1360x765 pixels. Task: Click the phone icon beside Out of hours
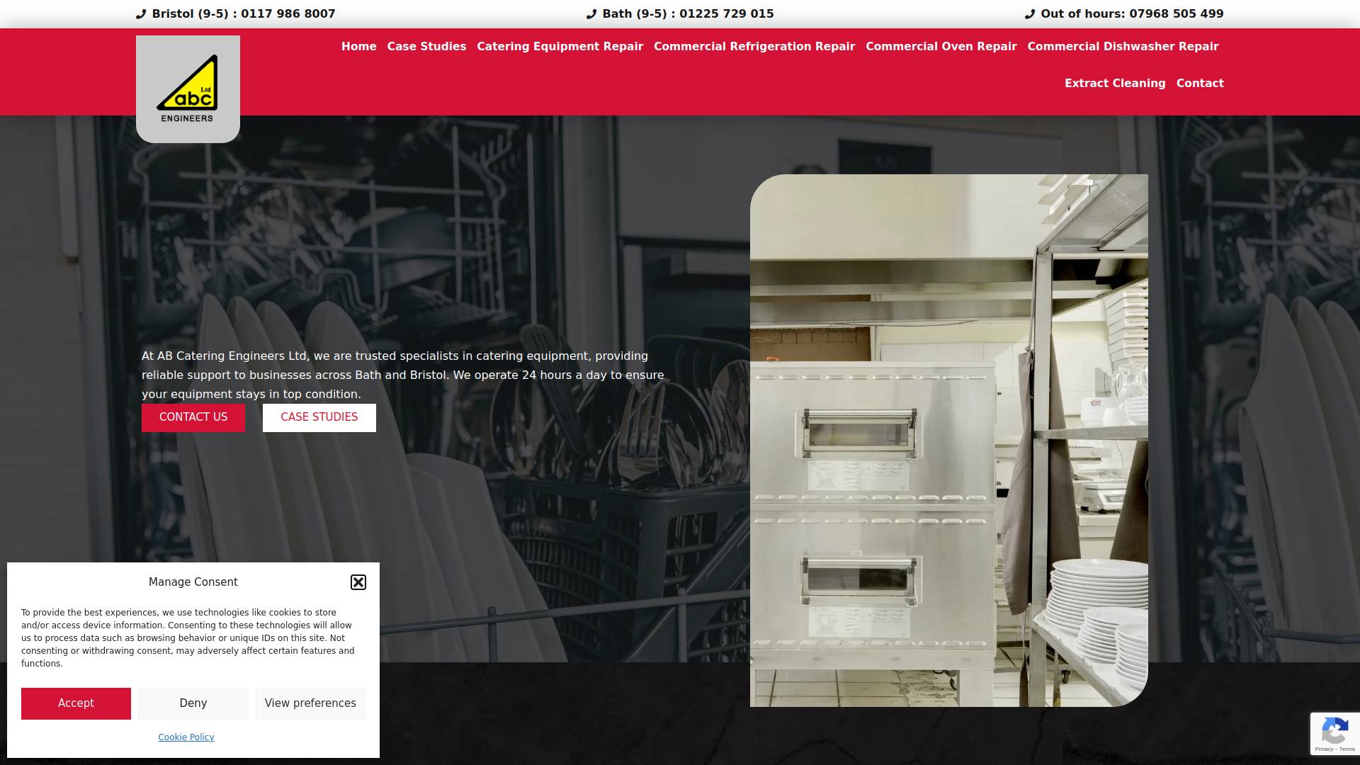point(1030,14)
